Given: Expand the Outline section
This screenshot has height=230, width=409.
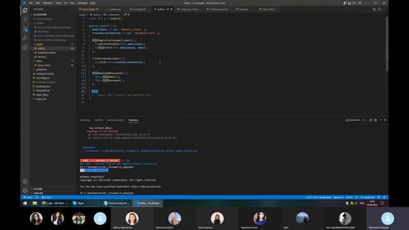Looking at the screenshot, I should tap(53, 189).
